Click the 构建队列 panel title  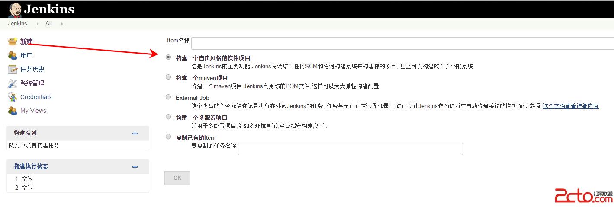(25, 133)
